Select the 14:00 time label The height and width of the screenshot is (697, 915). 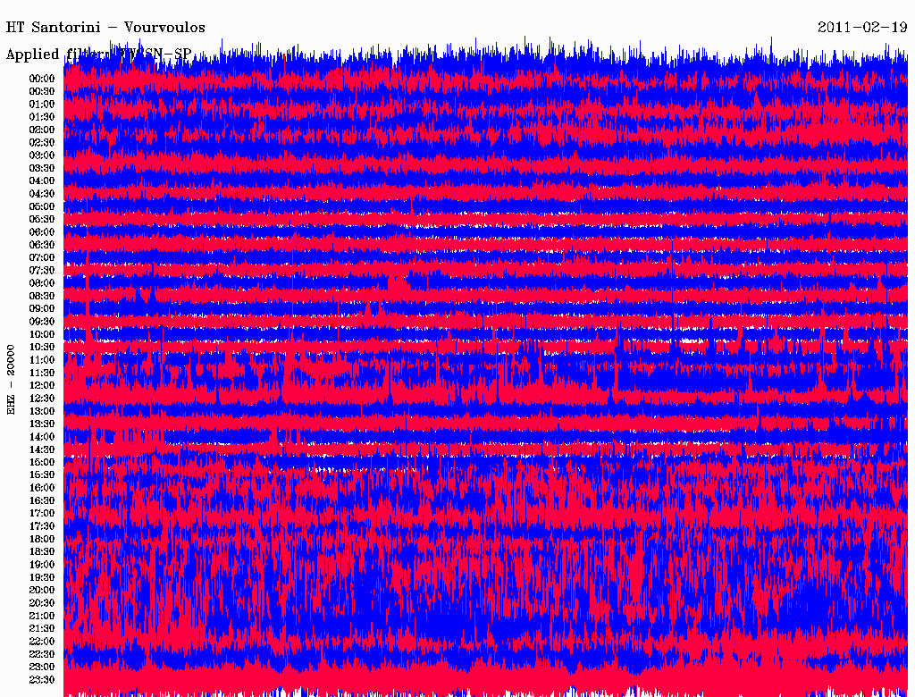click(42, 437)
